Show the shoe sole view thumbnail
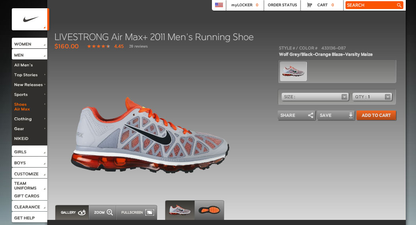The width and height of the screenshot is (416, 225). (x=209, y=210)
